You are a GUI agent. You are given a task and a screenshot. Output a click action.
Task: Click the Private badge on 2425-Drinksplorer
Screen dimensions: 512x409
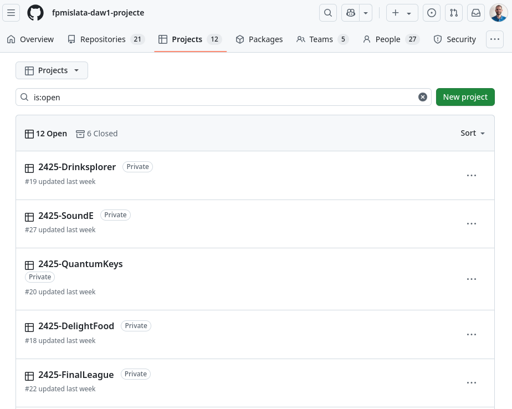(x=137, y=167)
